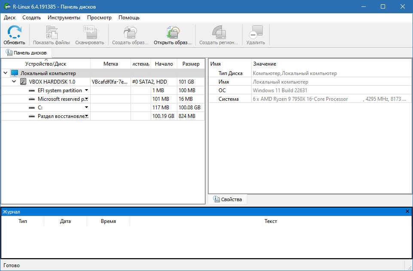The width and height of the screenshot is (413, 271).
Task: Select the C: partition row
Action: coord(103,108)
